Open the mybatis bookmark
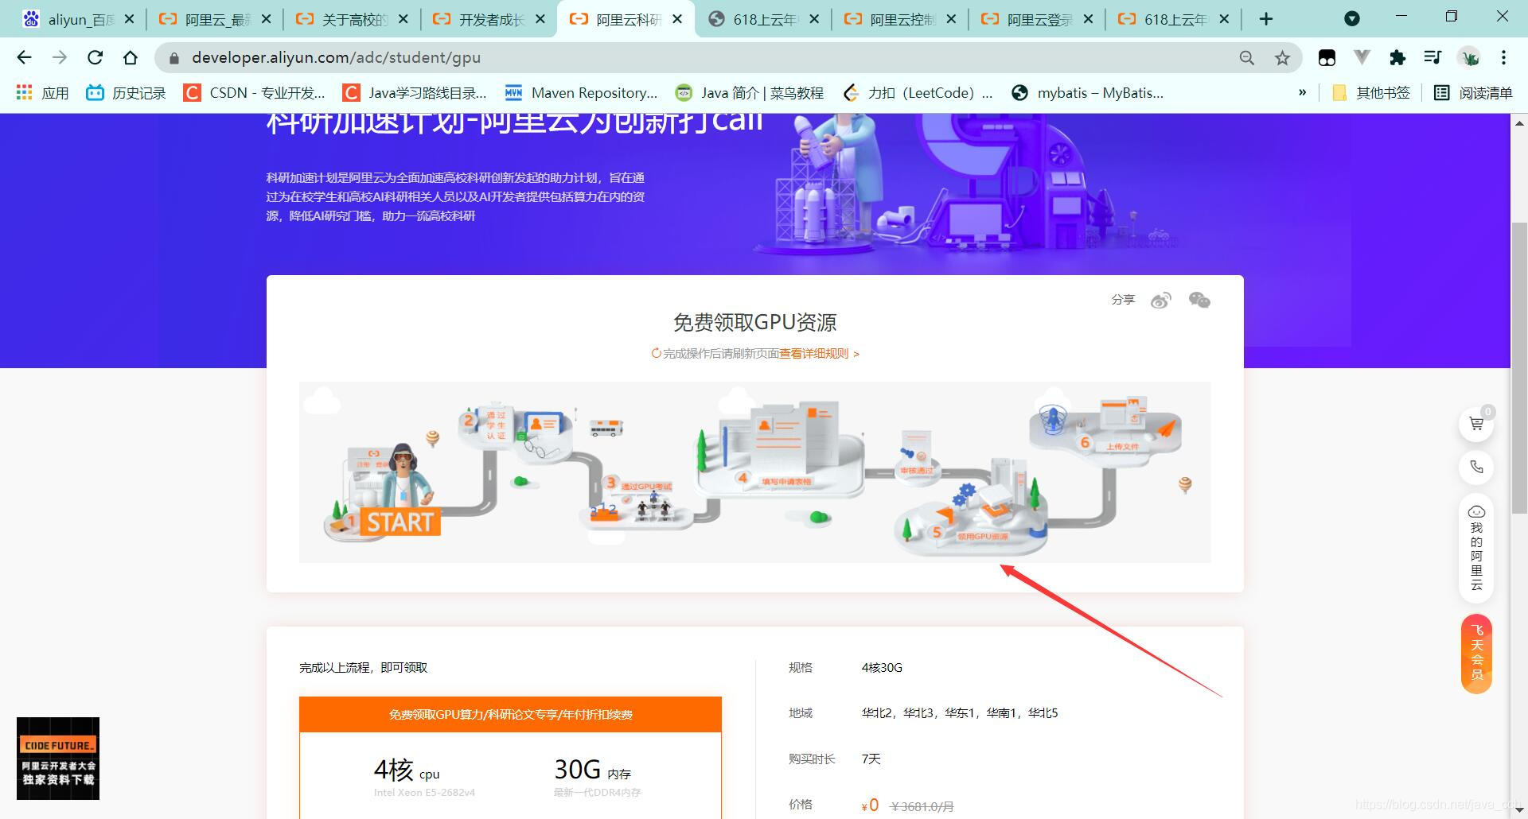Viewport: 1528px width, 819px height. [x=1087, y=93]
